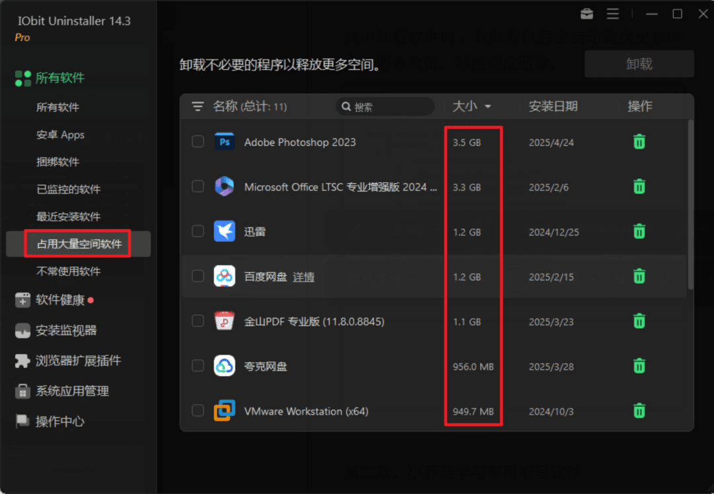This screenshot has width=714, height=494.
Task: Tick the checkbox next to 金山PDF 专业版
Action: 198,321
